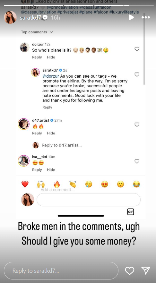
Task: Expand the Reply to d47.artist field
Action: [62, 145]
